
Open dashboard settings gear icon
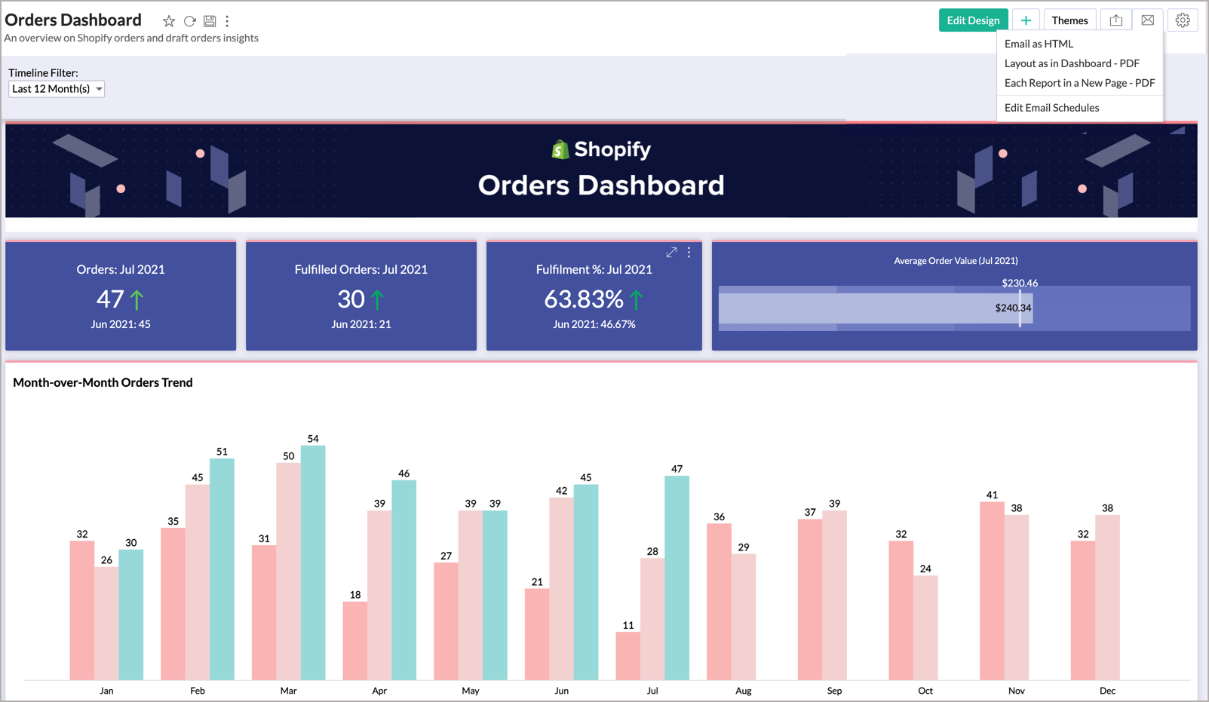tap(1183, 20)
